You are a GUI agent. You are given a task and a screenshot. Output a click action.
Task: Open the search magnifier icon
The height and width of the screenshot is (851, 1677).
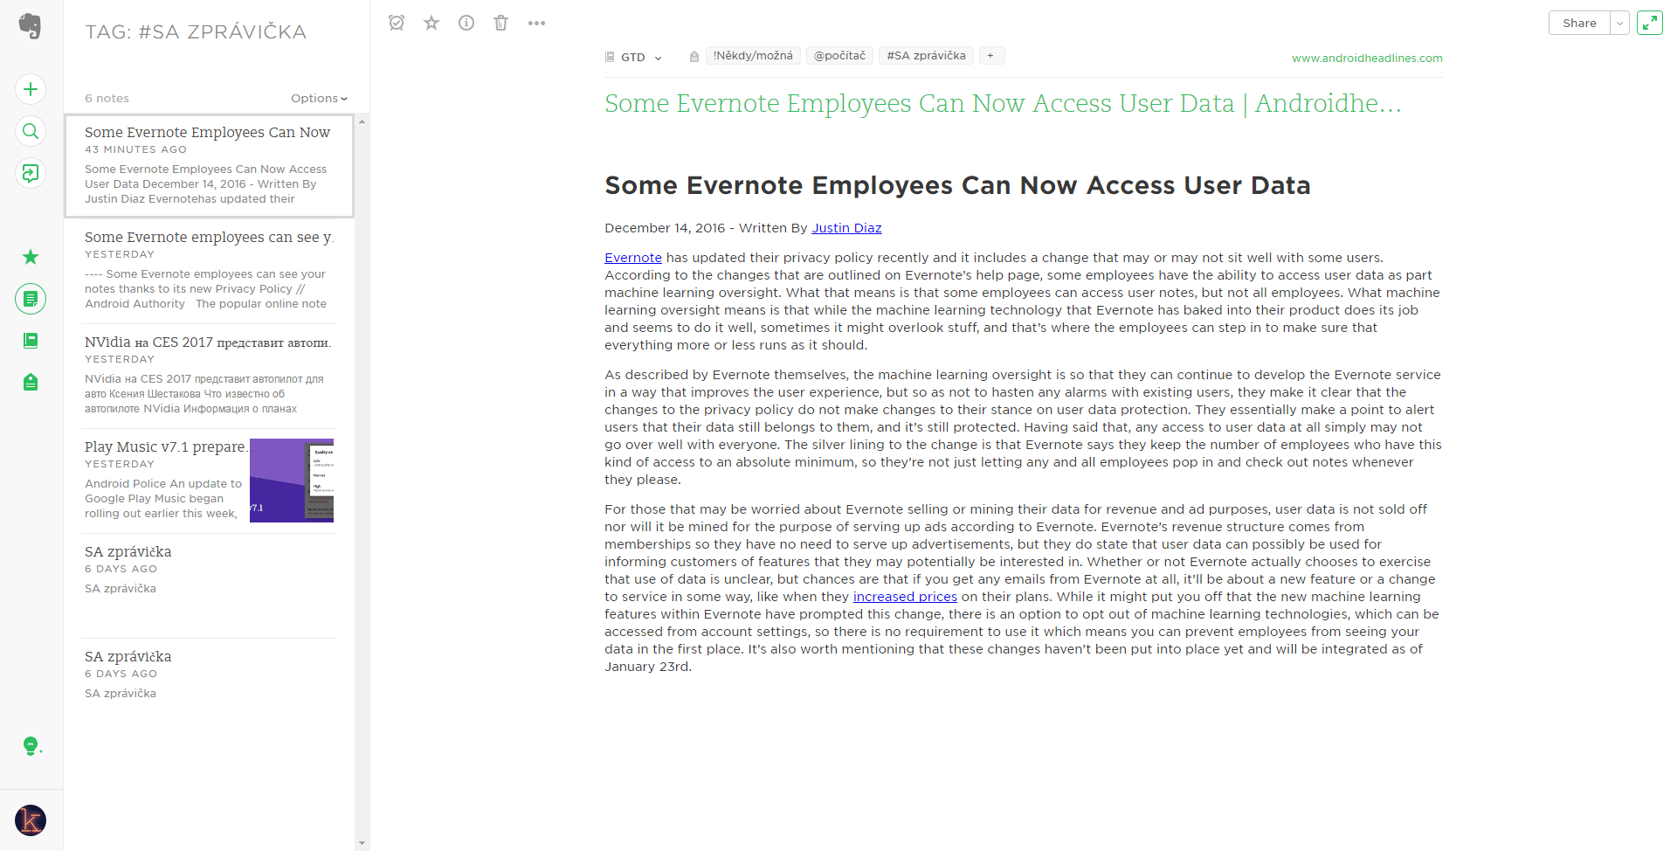click(31, 131)
